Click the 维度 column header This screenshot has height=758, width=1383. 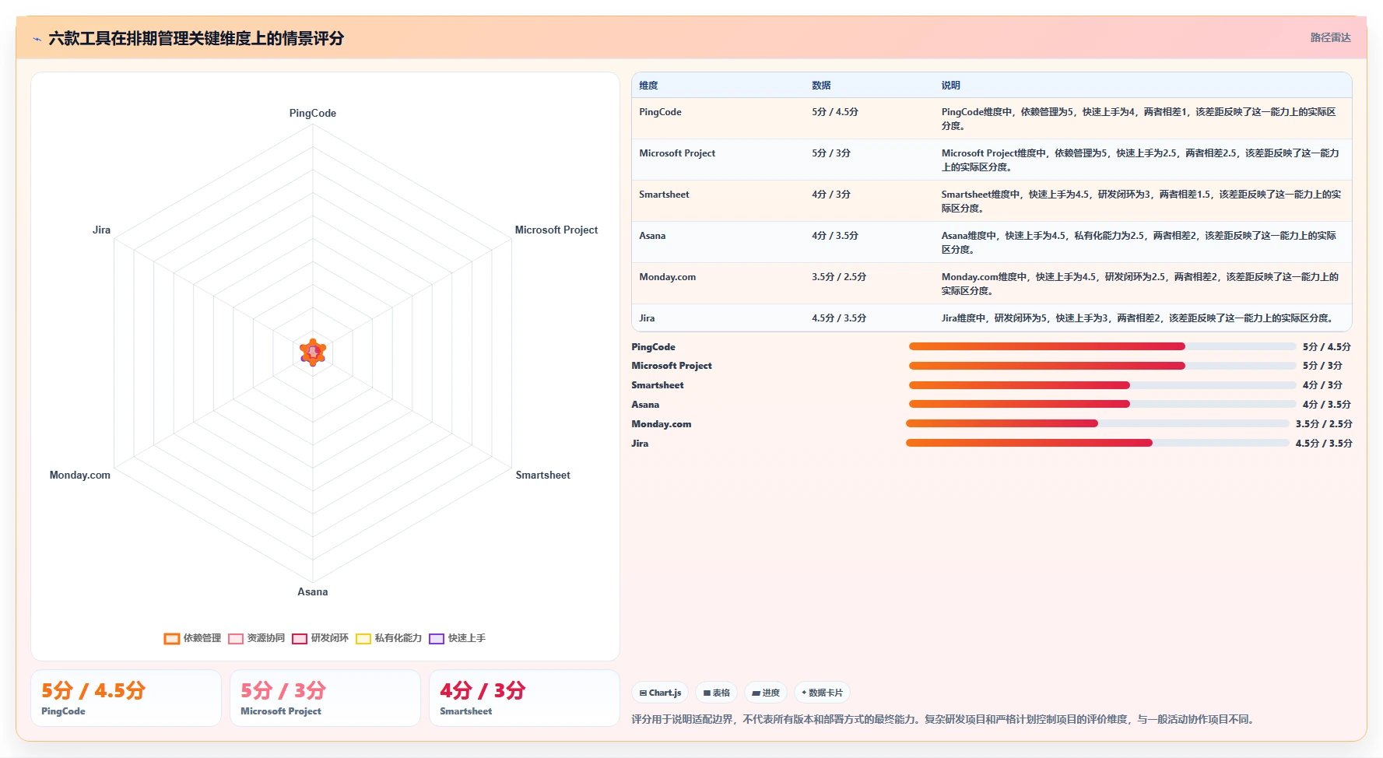pos(648,86)
